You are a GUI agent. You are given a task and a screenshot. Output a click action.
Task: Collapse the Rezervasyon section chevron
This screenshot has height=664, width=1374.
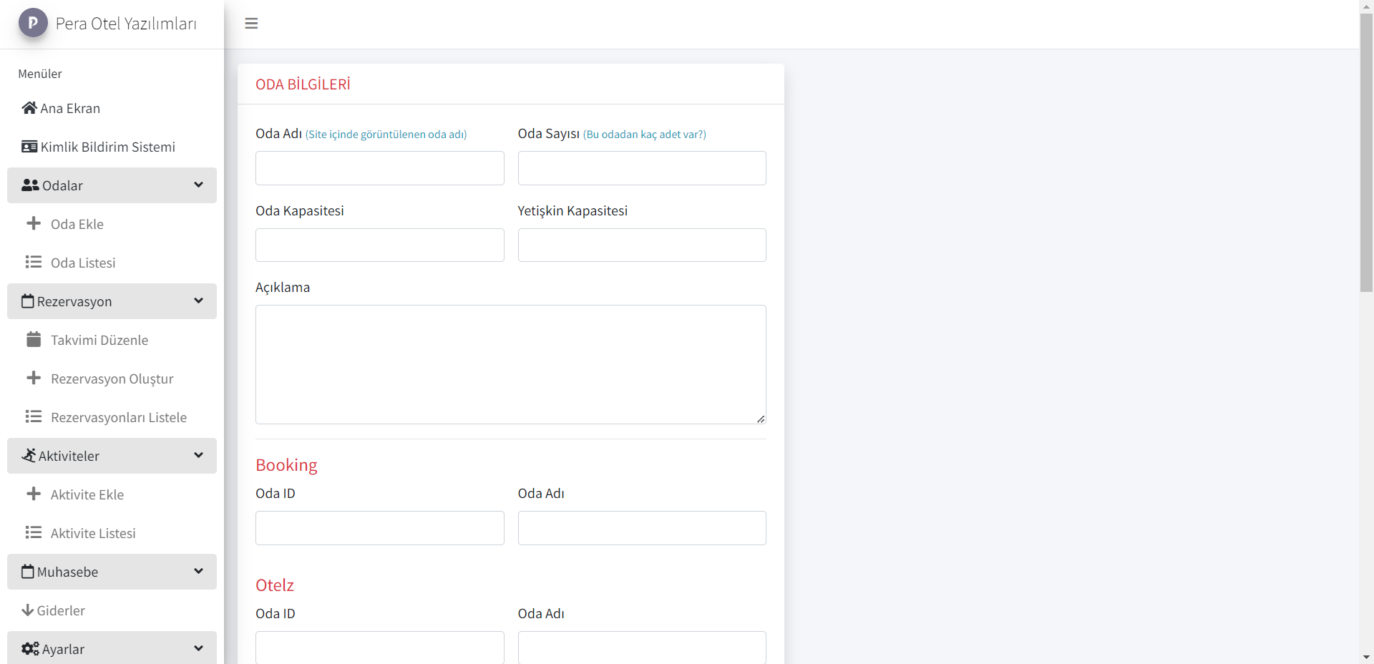pyautogui.click(x=198, y=301)
